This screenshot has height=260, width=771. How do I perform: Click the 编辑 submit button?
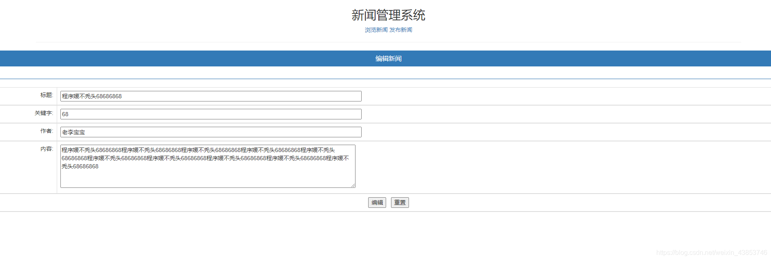coord(377,203)
